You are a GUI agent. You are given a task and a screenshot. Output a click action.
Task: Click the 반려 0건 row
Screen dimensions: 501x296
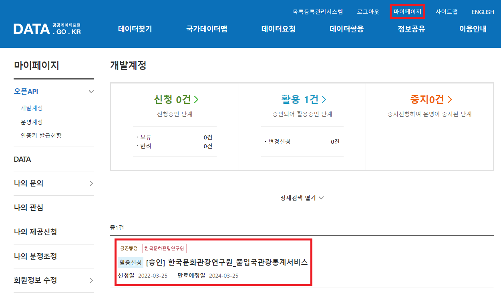(x=175, y=146)
